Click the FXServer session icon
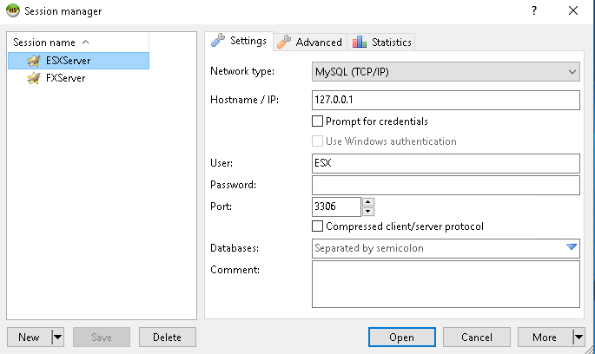Viewport: 595px width, 354px height. tap(34, 78)
